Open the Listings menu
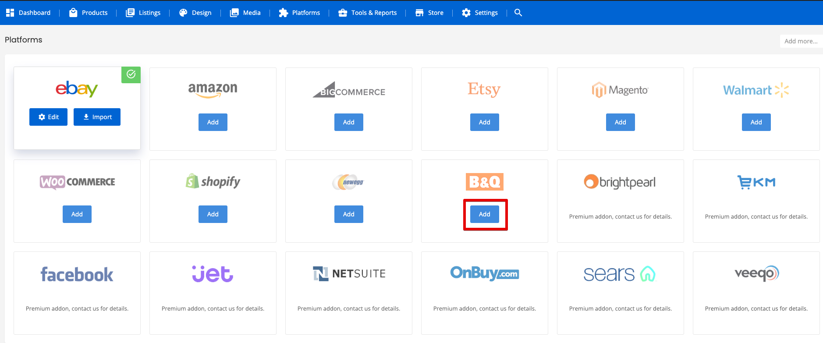823x343 pixels. pyautogui.click(x=149, y=13)
